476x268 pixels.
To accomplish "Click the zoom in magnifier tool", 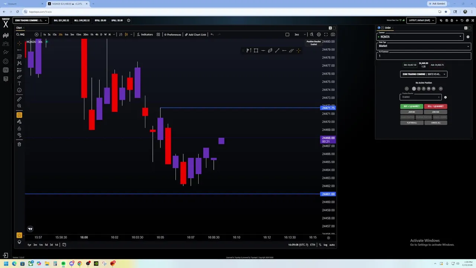I will coord(19,106).
